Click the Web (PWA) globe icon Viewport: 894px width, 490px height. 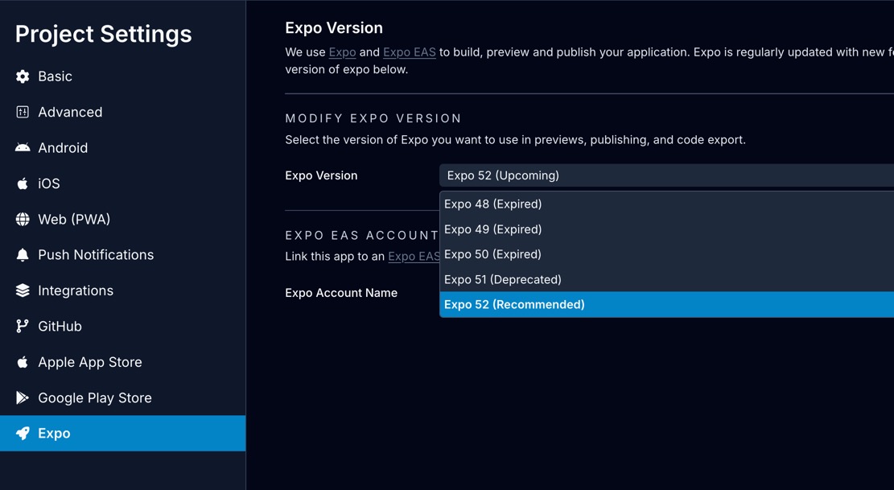pos(23,220)
